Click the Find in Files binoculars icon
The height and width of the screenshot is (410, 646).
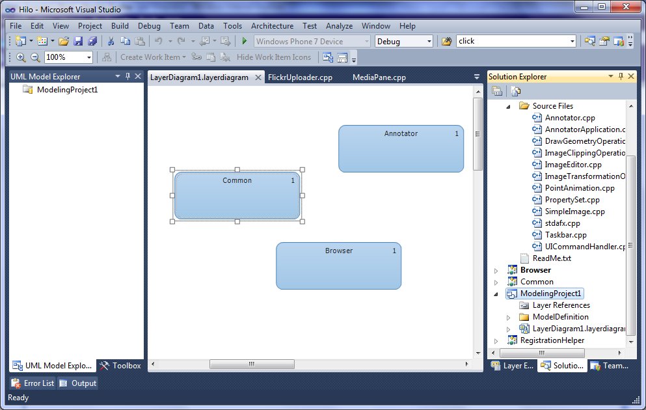(x=446, y=41)
